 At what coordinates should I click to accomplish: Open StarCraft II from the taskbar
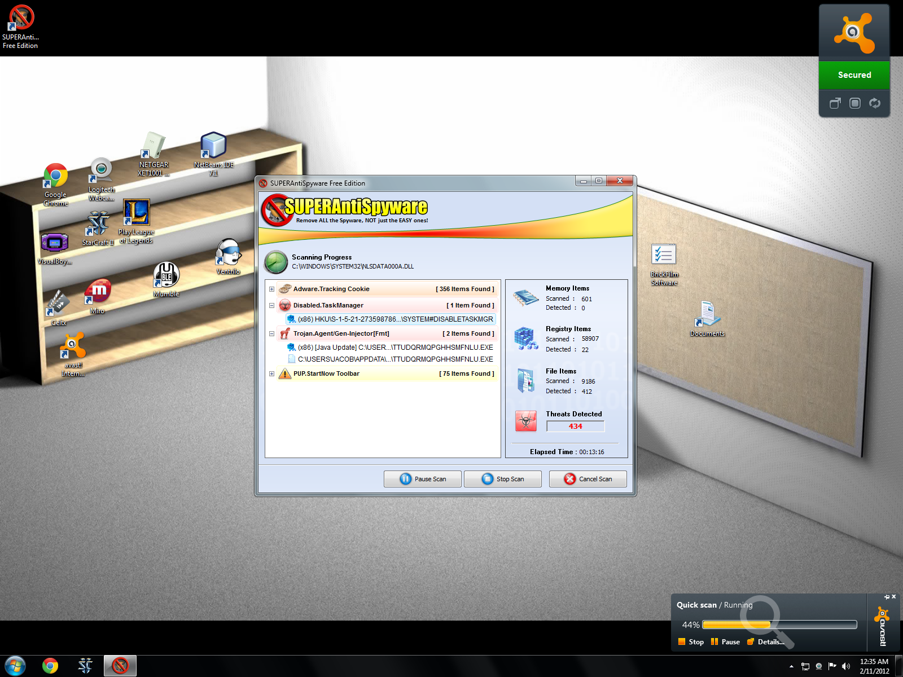point(85,666)
